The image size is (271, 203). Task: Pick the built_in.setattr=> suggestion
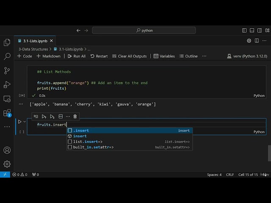coord(130,147)
